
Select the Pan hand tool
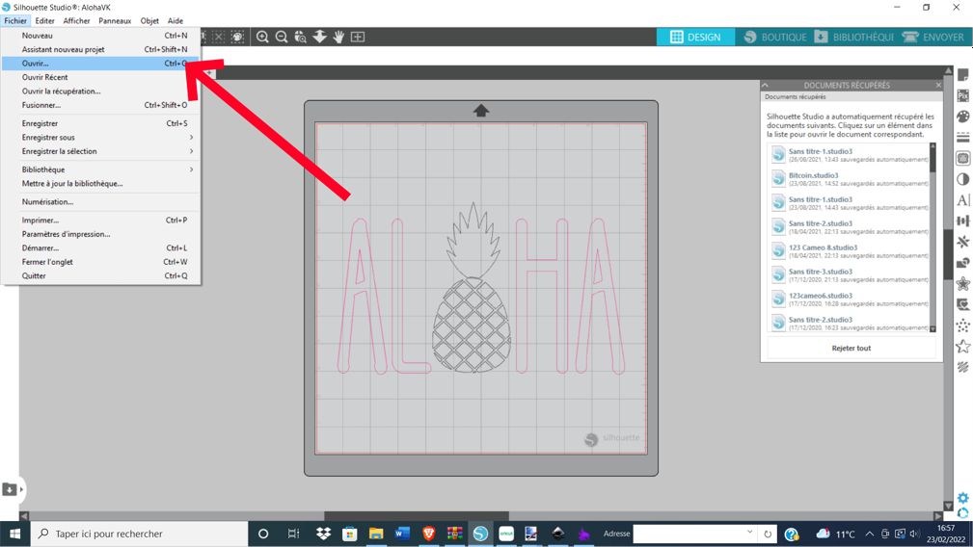click(x=338, y=38)
